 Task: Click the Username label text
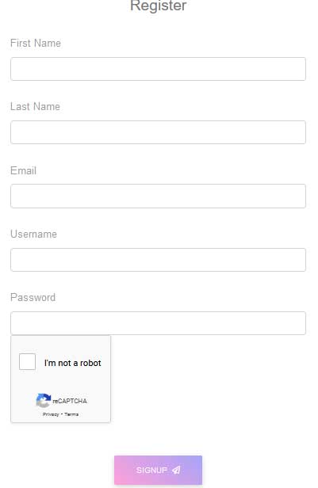(33, 234)
